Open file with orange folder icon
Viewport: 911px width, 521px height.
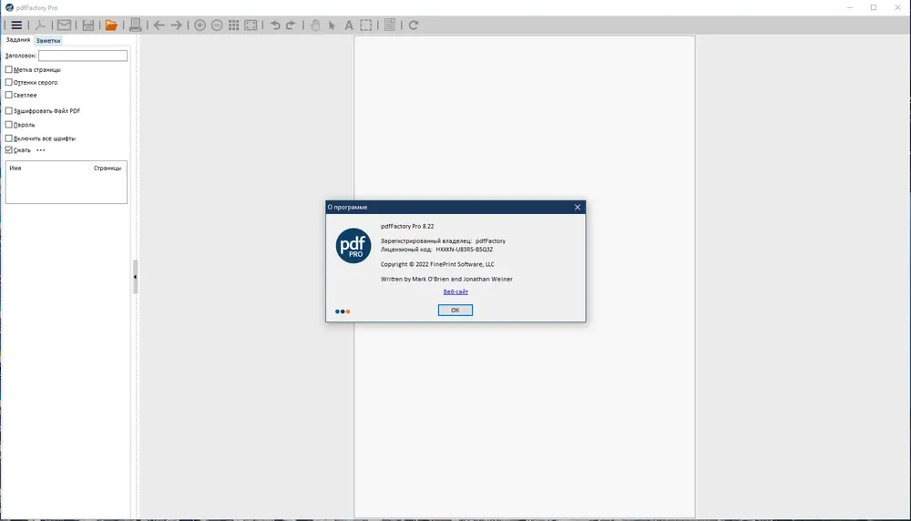[x=111, y=25]
